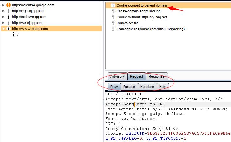Click the info icon of Cross-domain script include
This screenshot has height=142, width=231.
click(x=113, y=11)
